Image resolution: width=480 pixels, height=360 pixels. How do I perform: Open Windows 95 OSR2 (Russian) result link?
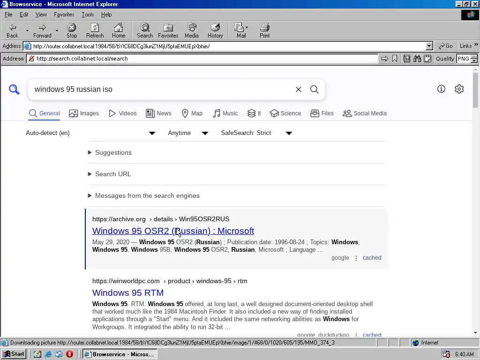173,231
